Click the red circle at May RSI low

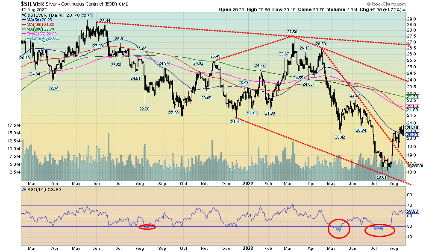coord(339,229)
